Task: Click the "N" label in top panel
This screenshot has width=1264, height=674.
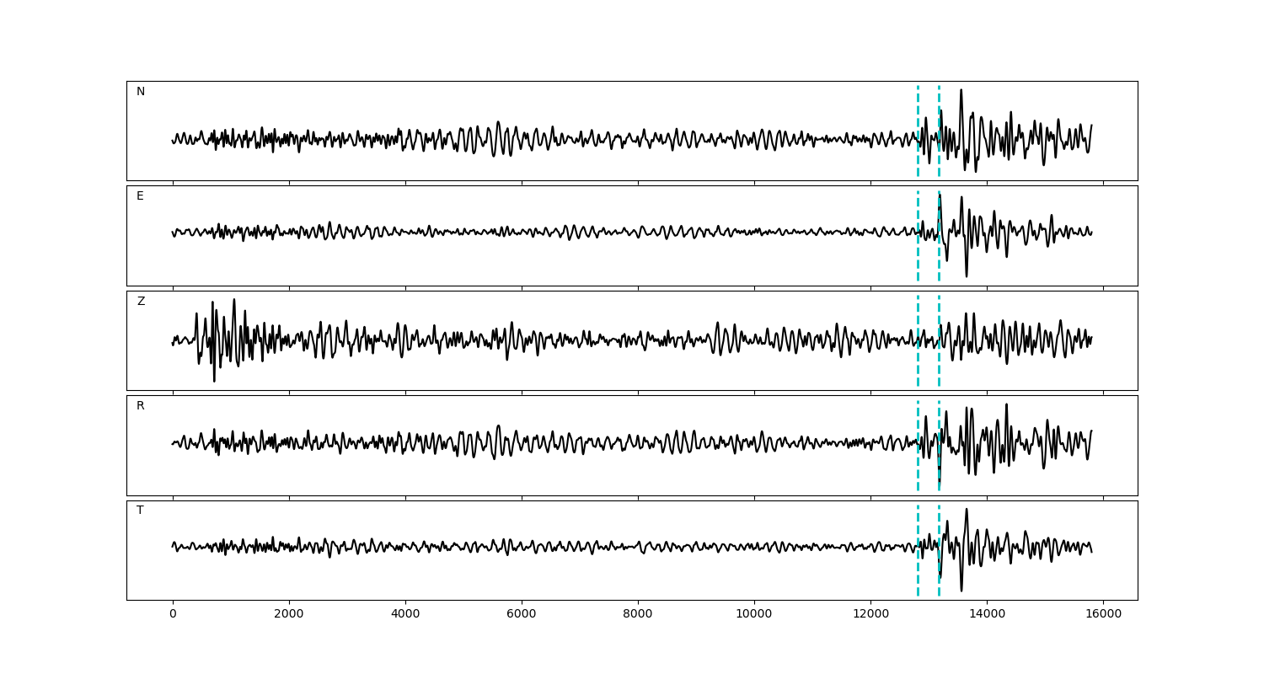Action: 141,92
